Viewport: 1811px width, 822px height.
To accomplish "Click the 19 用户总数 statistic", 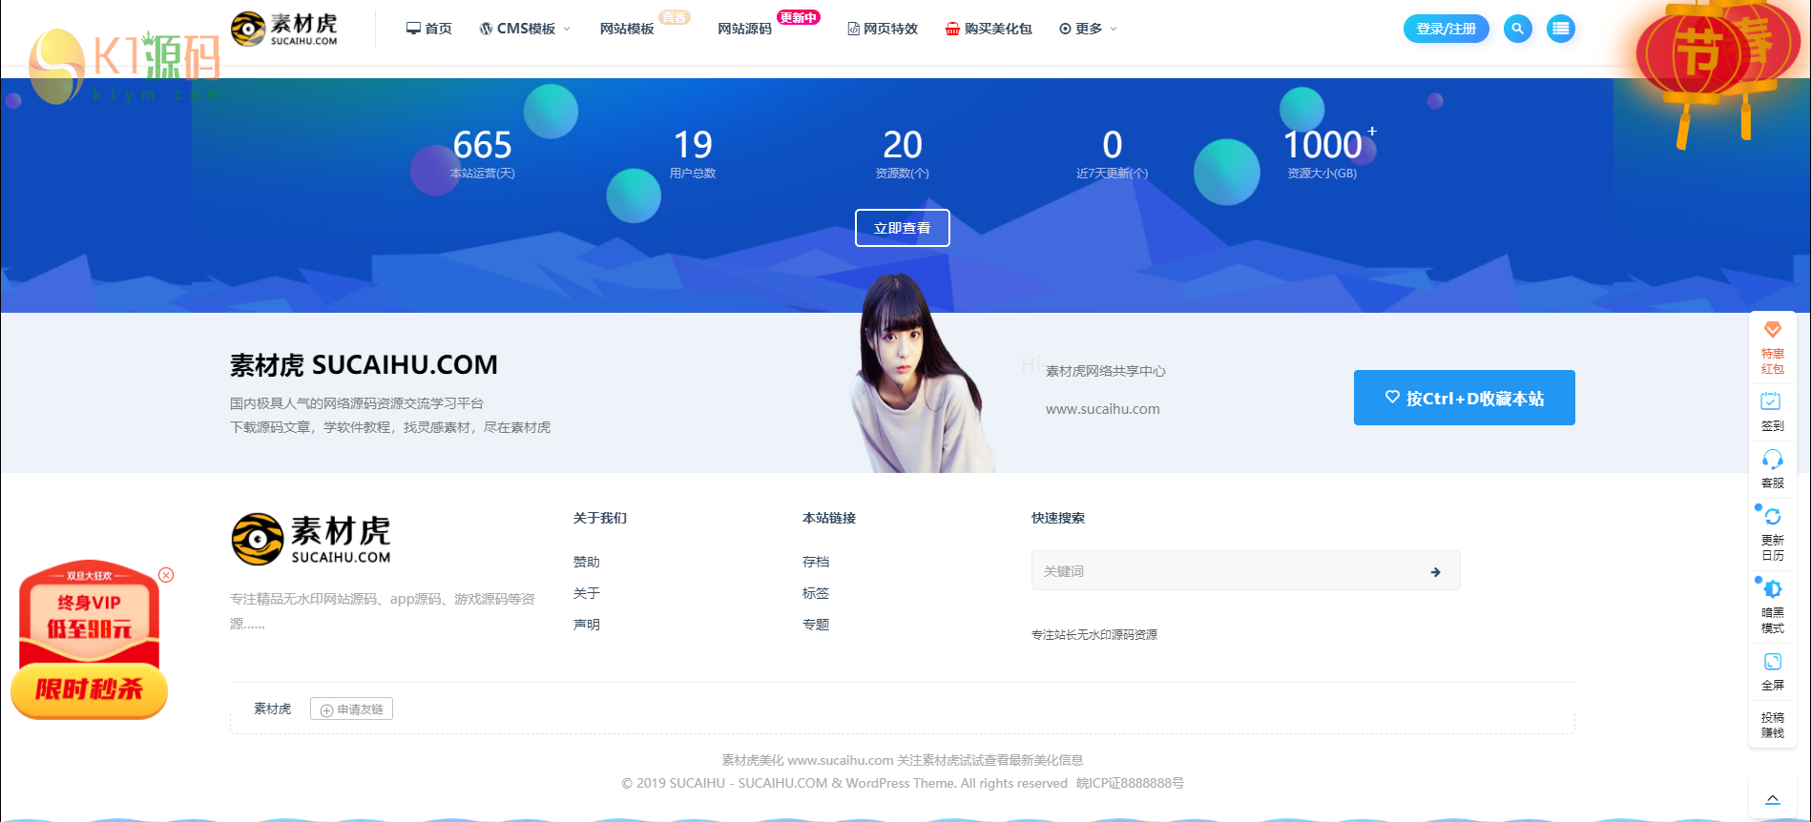I will coord(693,153).
